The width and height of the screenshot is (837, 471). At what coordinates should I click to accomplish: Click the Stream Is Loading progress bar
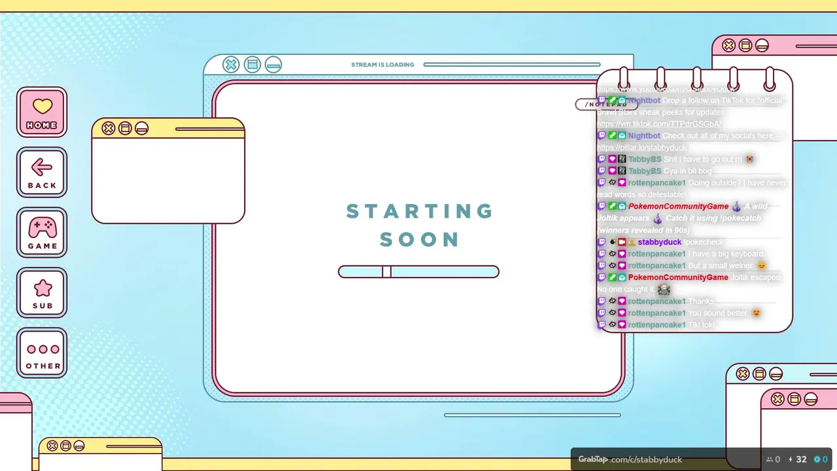(512, 65)
